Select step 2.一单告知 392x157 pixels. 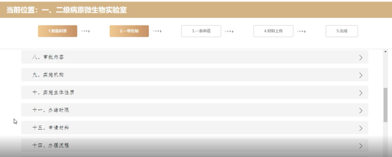coord(129,31)
